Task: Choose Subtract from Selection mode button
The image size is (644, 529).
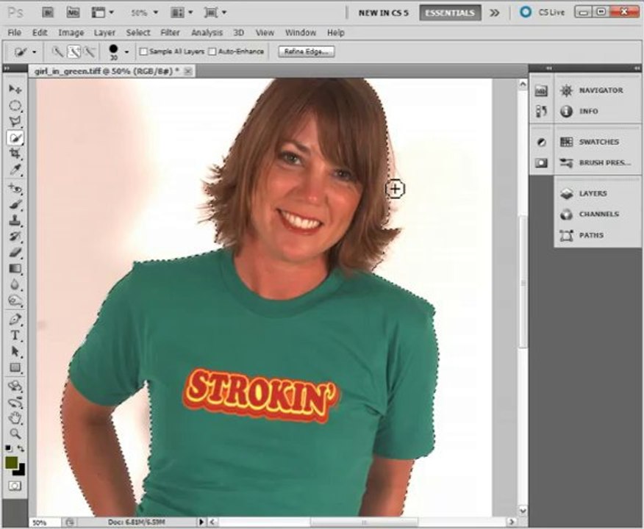Action: [90, 51]
